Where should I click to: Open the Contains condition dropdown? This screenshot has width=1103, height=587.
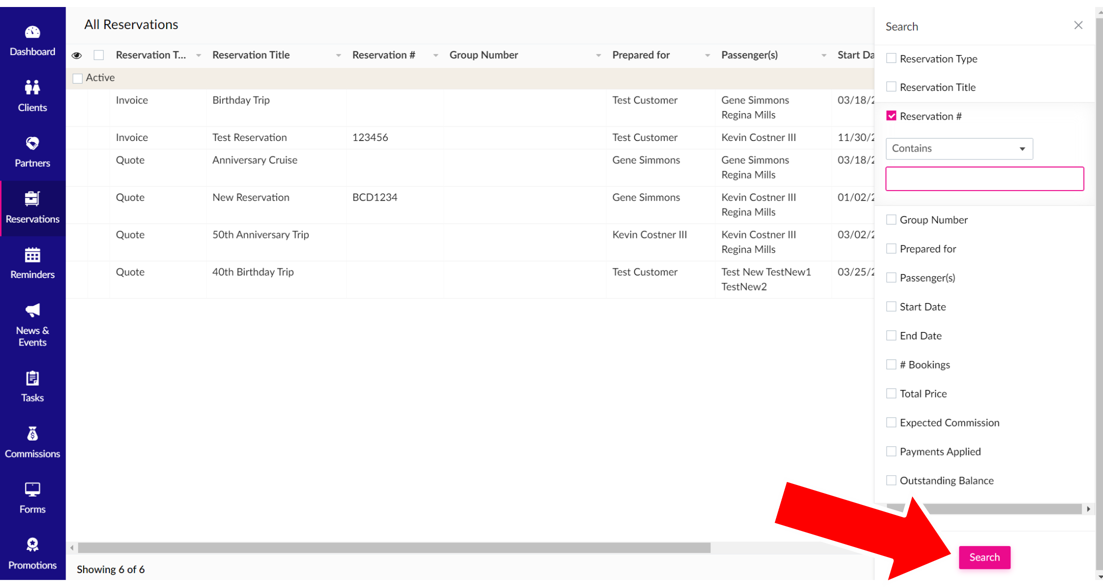tap(959, 149)
